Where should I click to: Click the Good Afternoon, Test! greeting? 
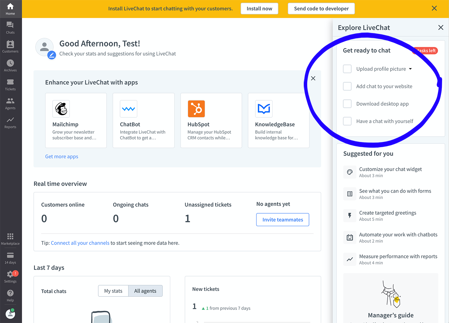tap(100, 43)
